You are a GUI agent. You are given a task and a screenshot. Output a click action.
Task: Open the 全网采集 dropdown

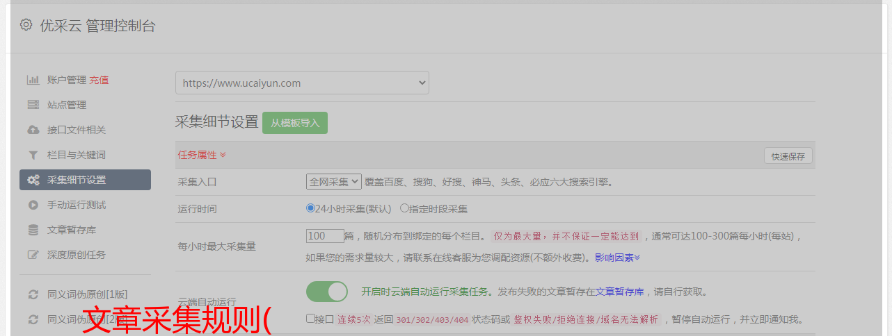click(x=334, y=182)
